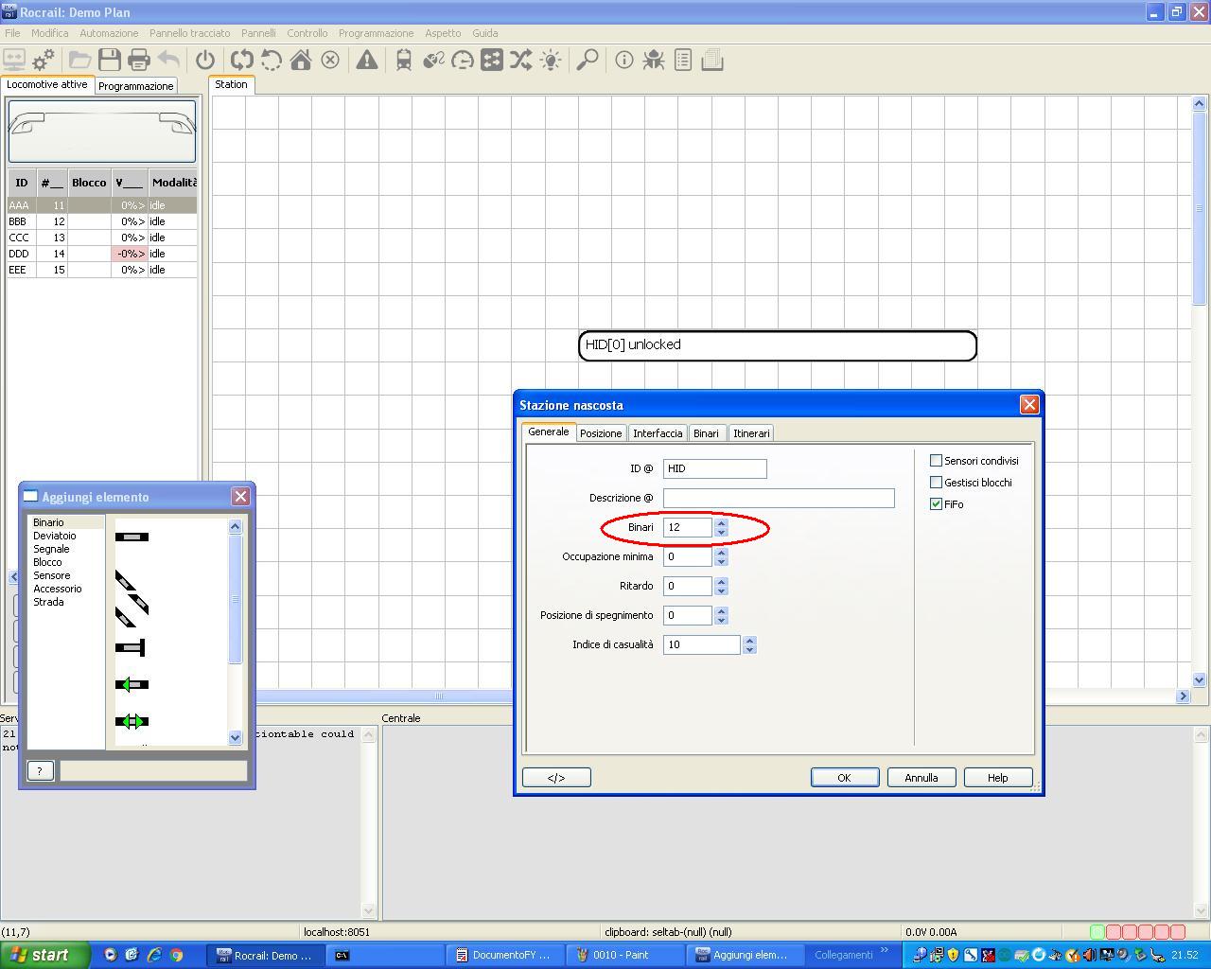This screenshot has height=969, width=1211.
Task: Uncheck the FiFo checkbox
Action: pos(936,504)
